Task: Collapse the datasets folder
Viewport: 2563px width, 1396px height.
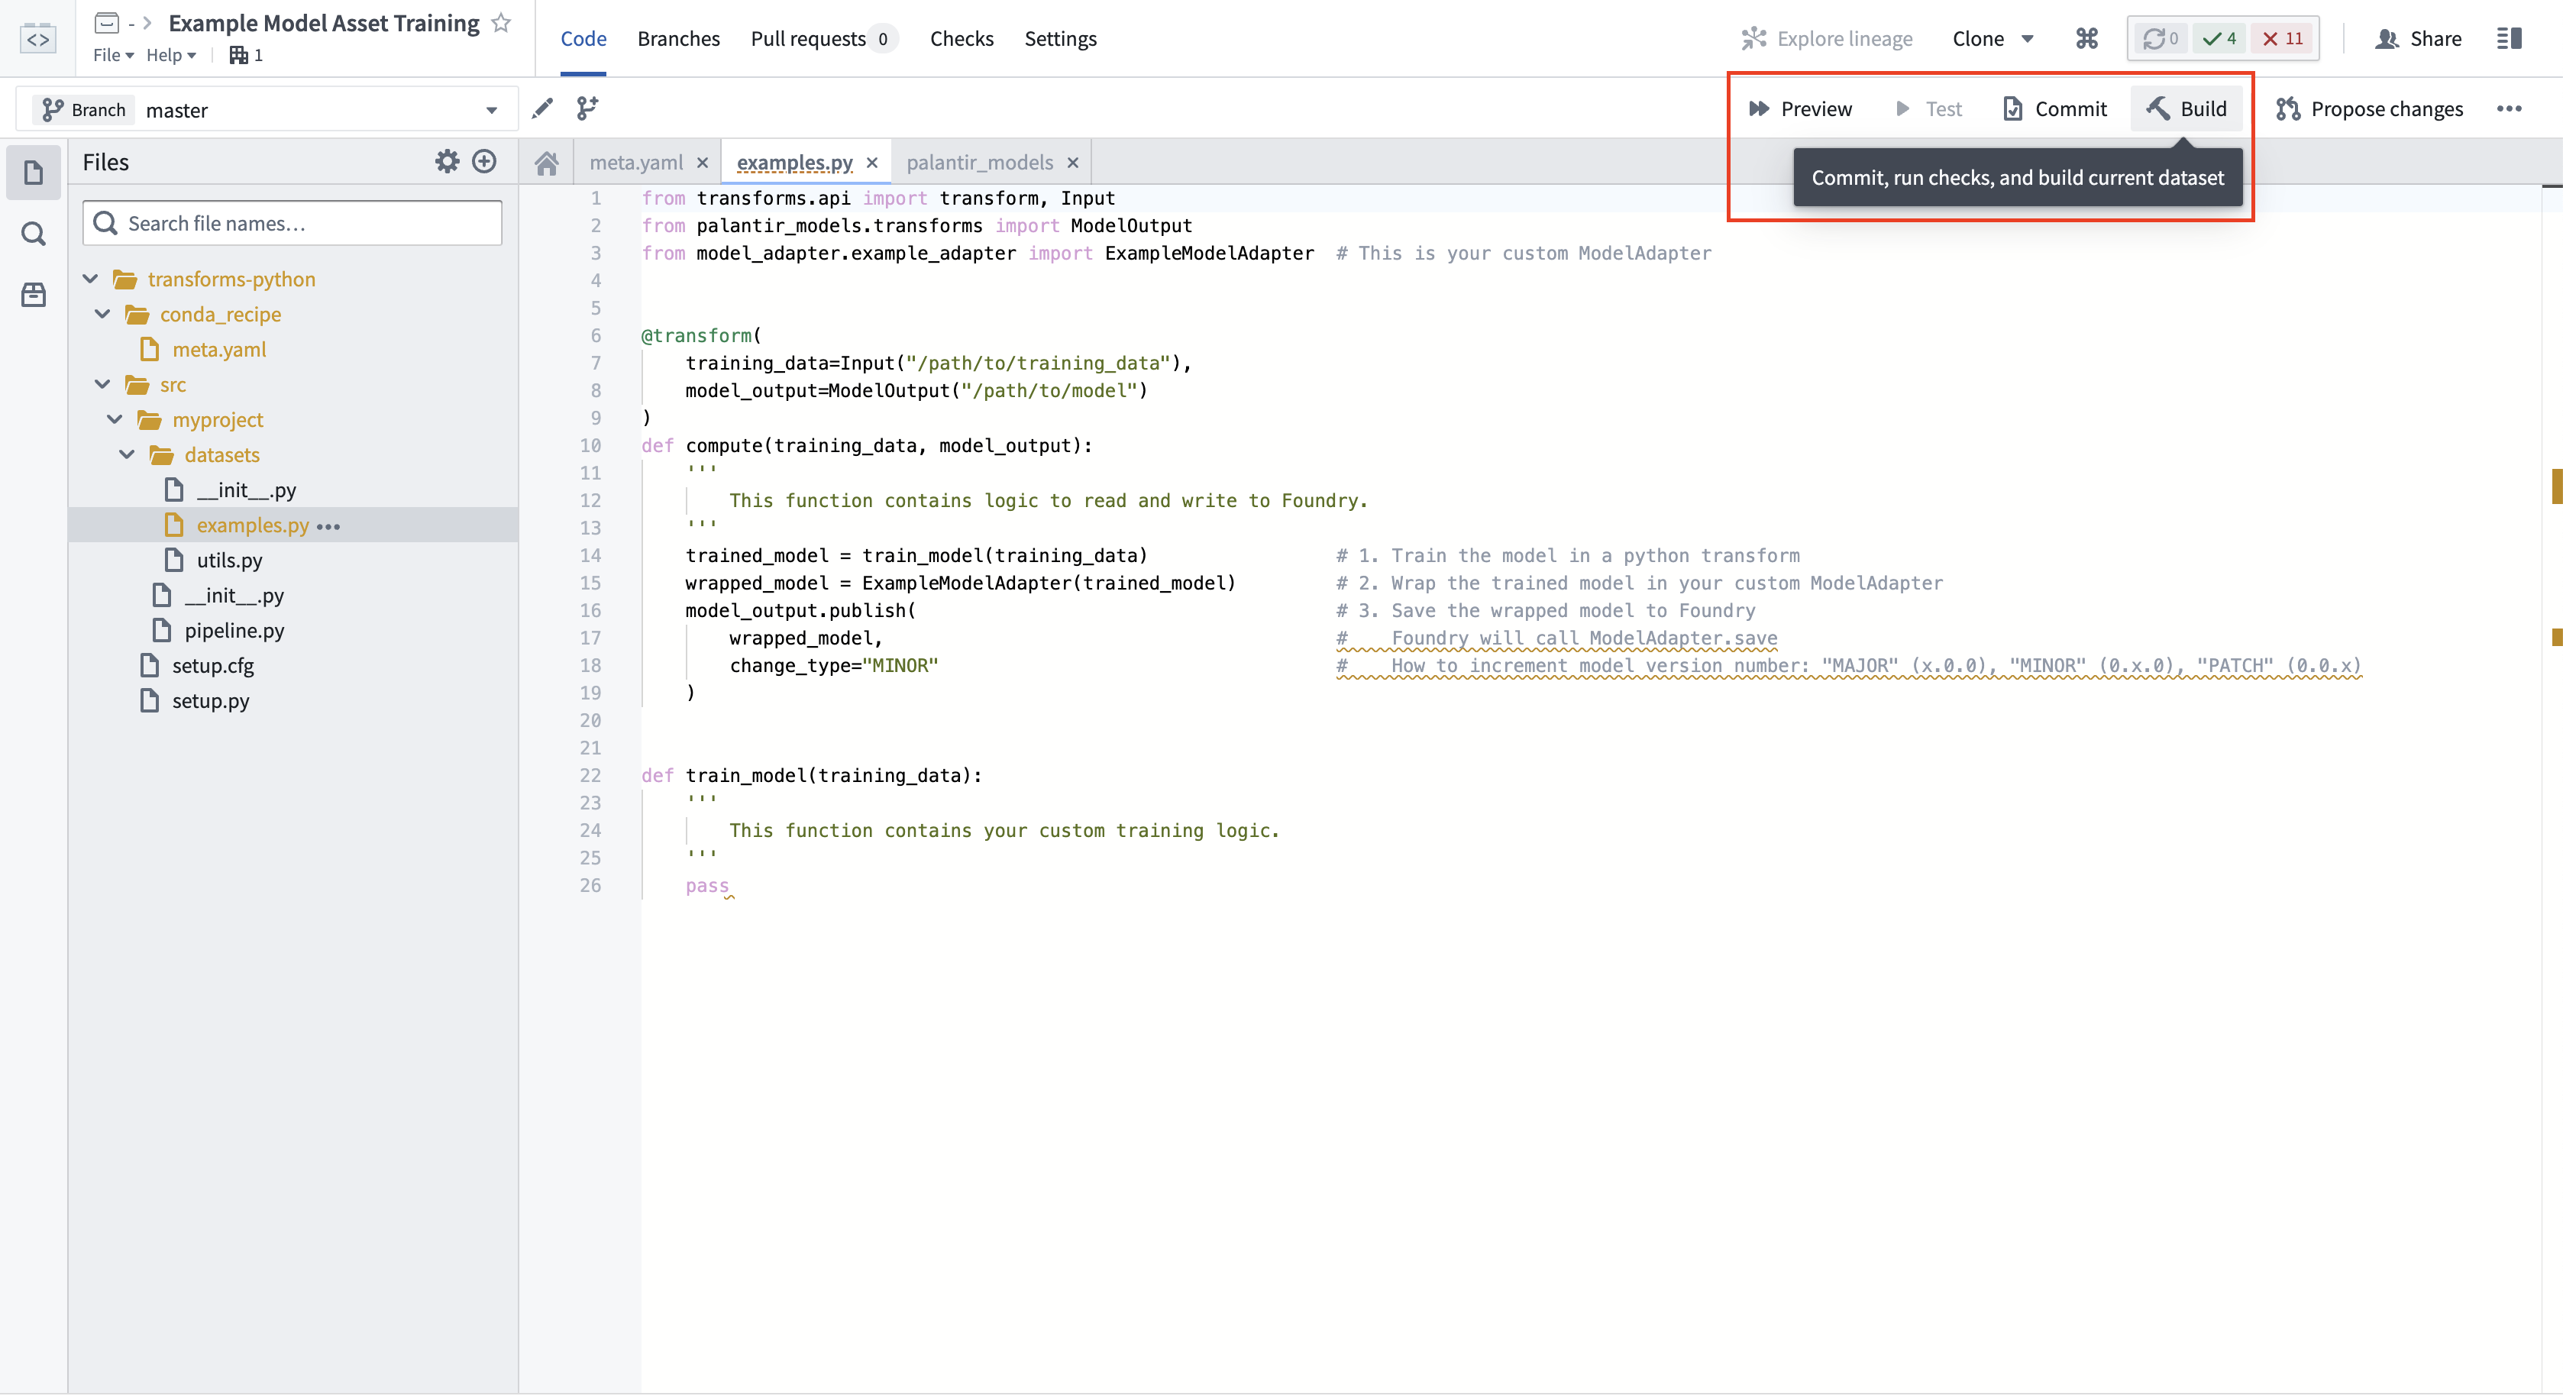Action: [x=128, y=454]
